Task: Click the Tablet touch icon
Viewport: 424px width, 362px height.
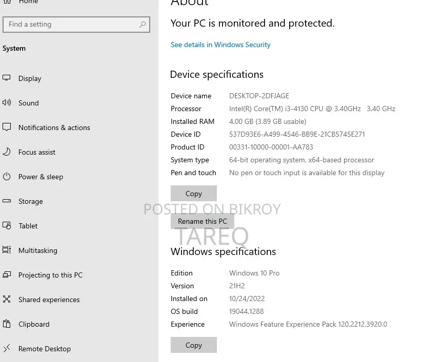Action: [7, 225]
